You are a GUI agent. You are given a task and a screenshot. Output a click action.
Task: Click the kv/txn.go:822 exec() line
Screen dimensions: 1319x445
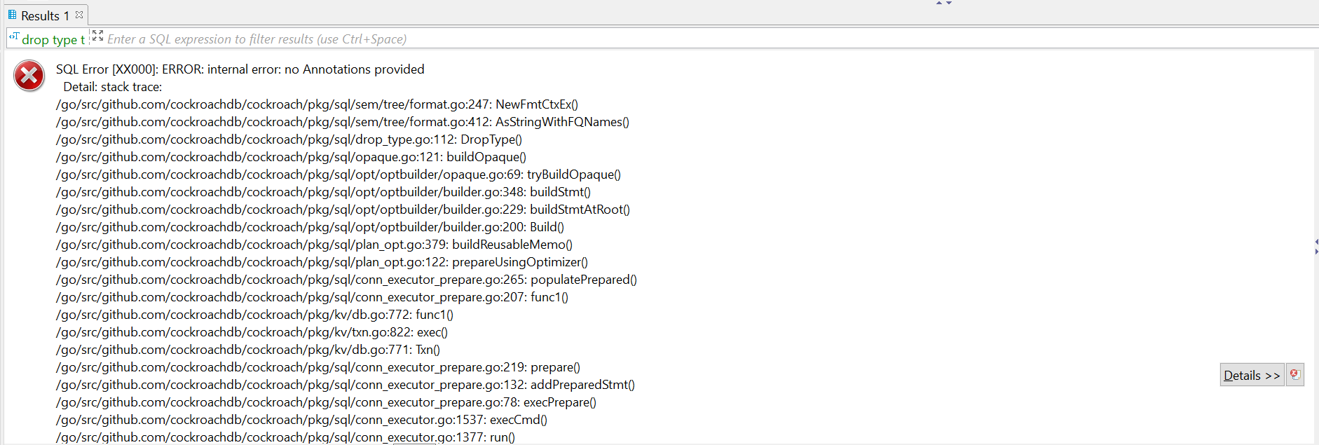click(x=252, y=332)
